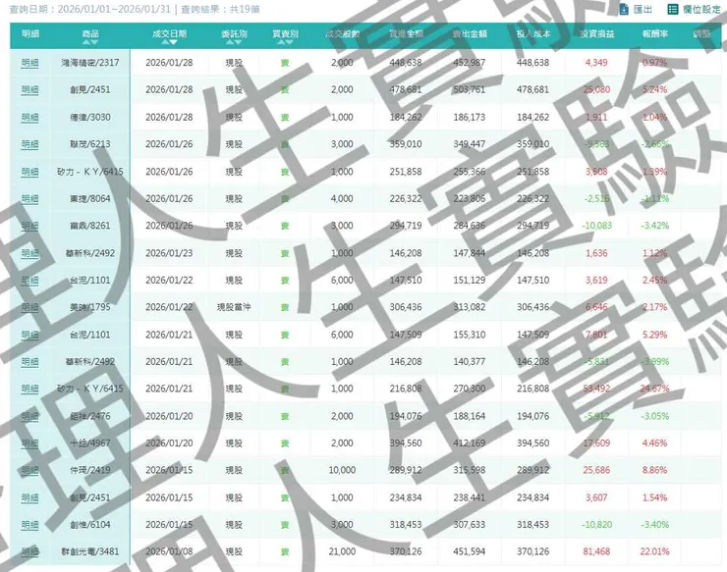Click the -10,820 loss value

pos(596,525)
